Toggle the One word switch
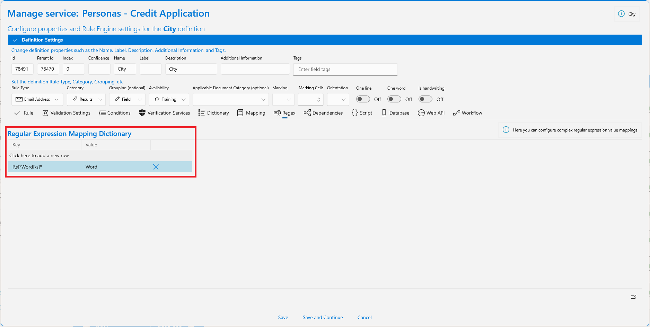The image size is (650, 327). coord(394,99)
